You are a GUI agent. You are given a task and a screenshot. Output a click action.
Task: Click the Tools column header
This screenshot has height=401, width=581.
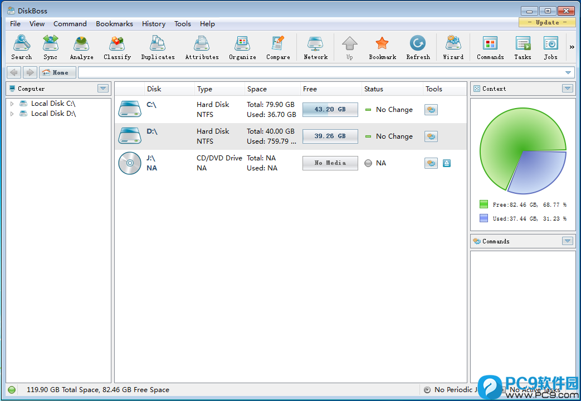click(445, 89)
